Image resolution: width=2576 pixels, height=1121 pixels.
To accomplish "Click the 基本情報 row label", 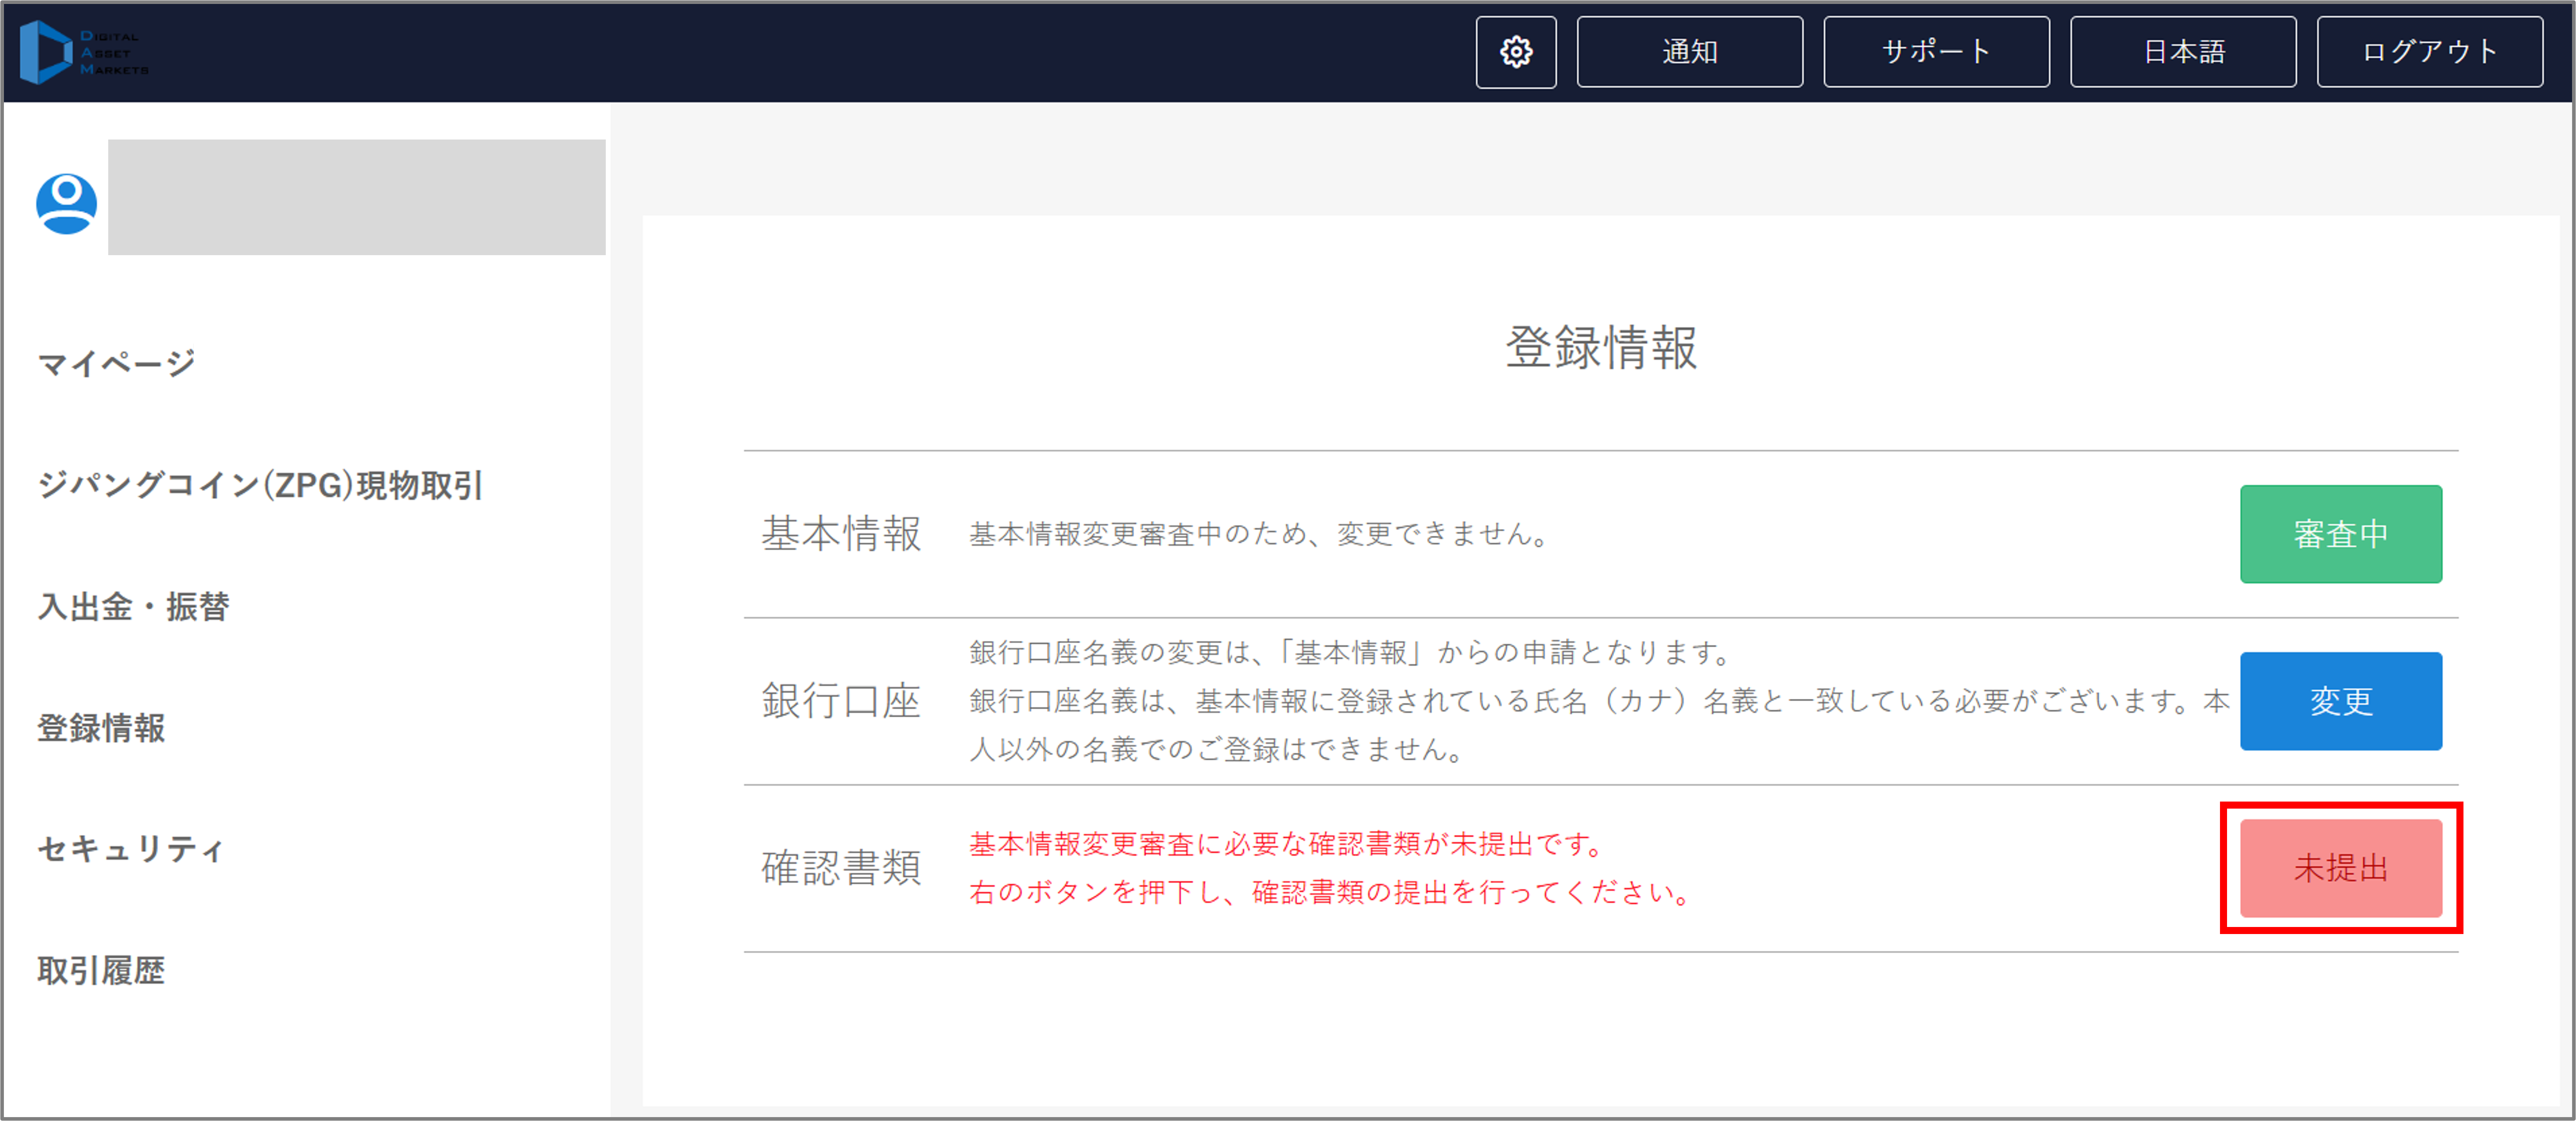I will [841, 534].
